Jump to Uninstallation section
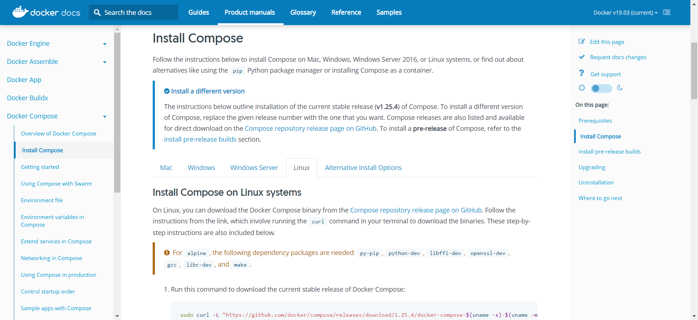This screenshot has height=320, width=698. 596,182
